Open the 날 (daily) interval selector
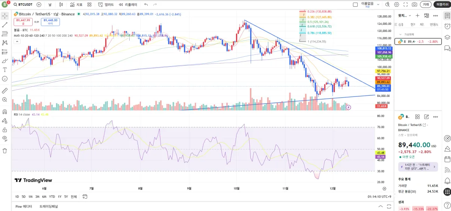 coord(50,5)
